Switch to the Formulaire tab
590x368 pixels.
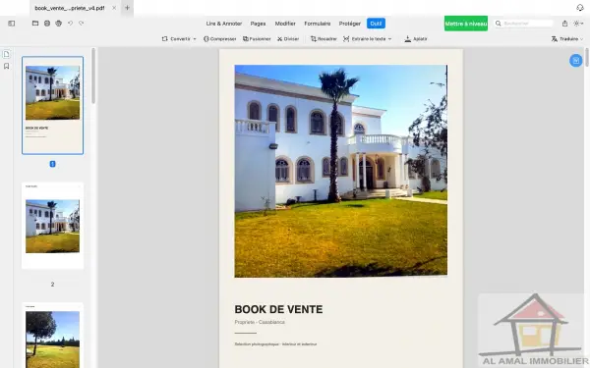point(318,24)
